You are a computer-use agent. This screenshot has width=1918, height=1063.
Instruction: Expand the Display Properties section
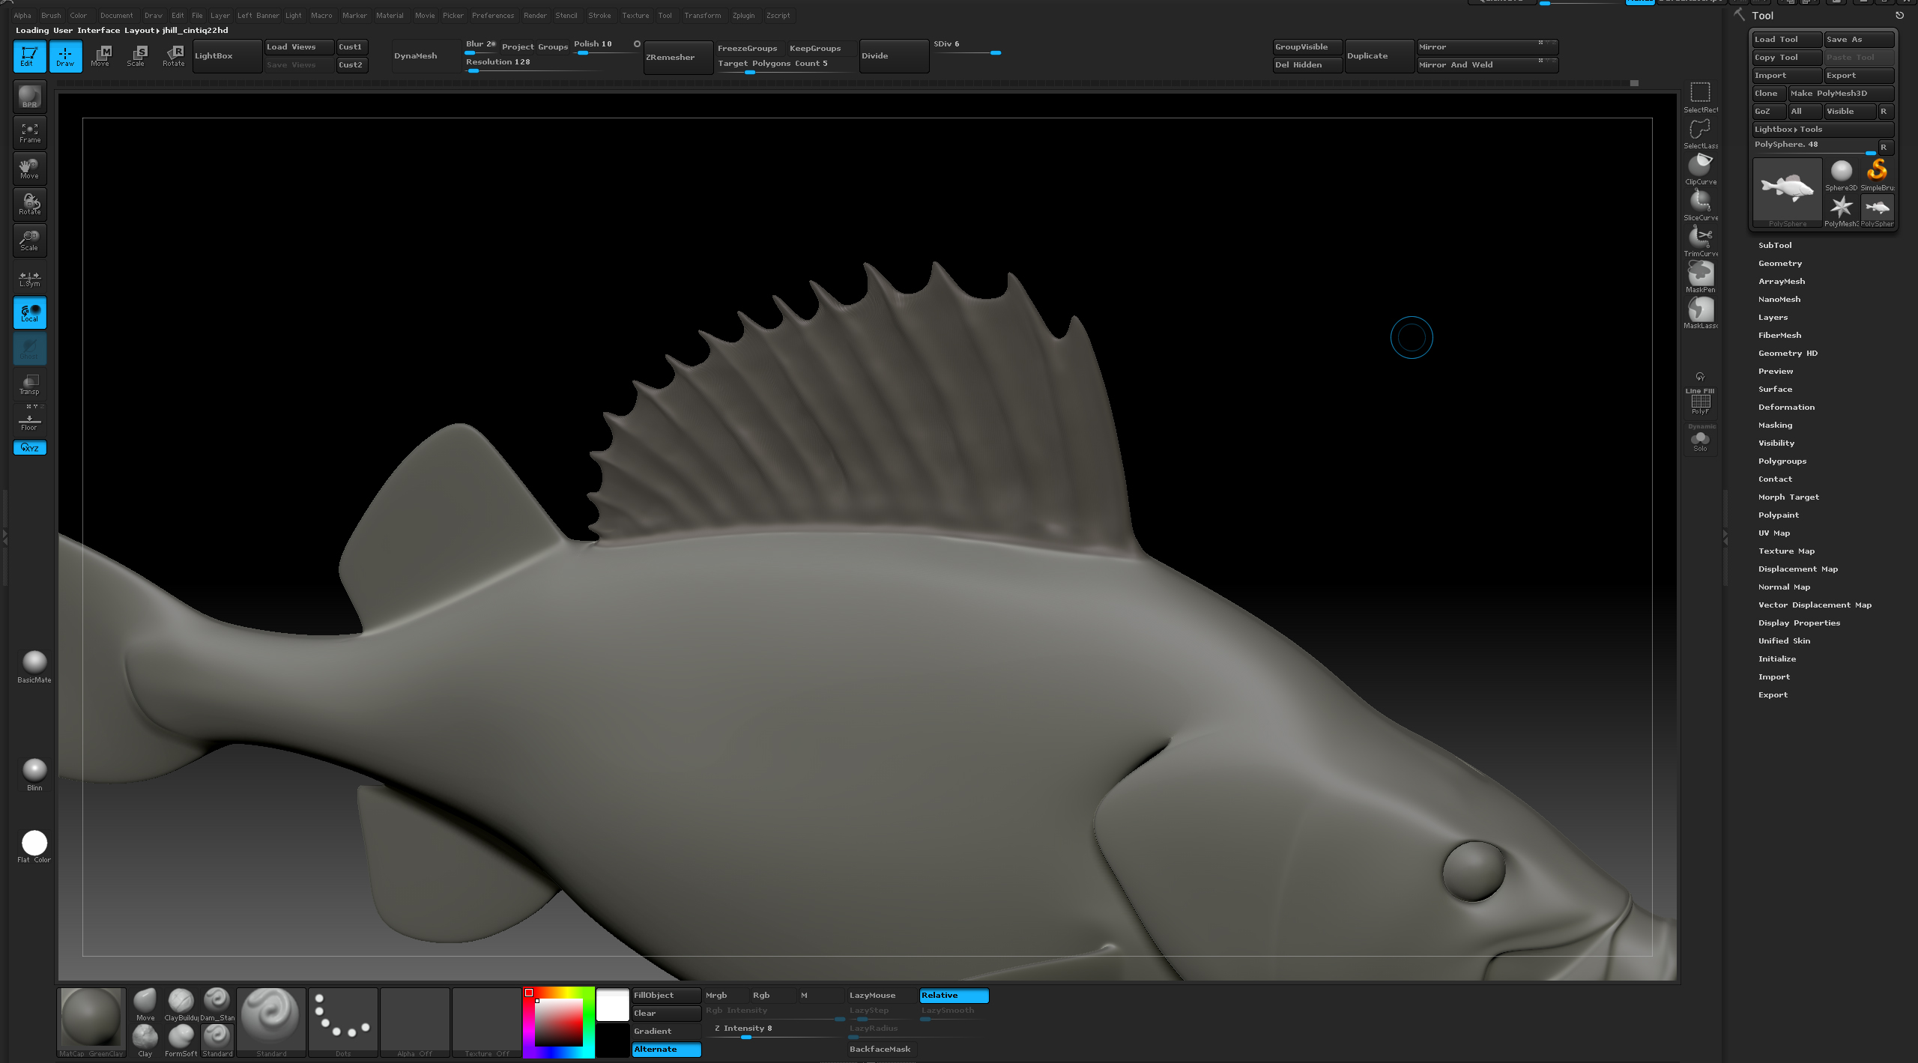click(1799, 623)
